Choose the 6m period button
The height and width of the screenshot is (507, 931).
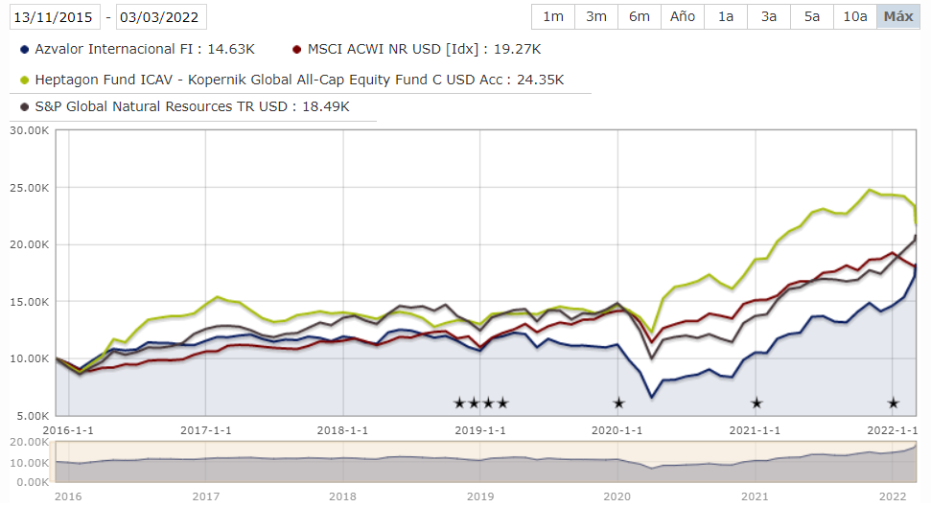640,17
